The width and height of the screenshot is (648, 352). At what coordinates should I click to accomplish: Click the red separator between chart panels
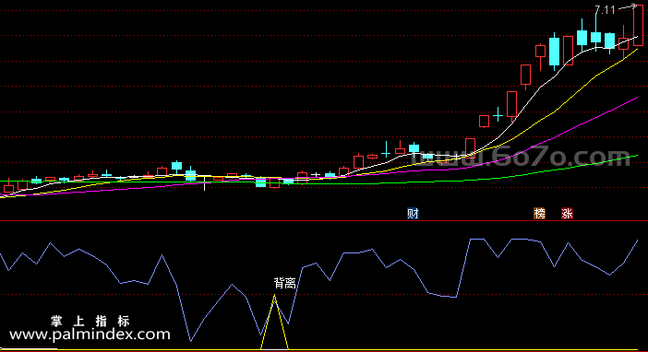point(324,221)
